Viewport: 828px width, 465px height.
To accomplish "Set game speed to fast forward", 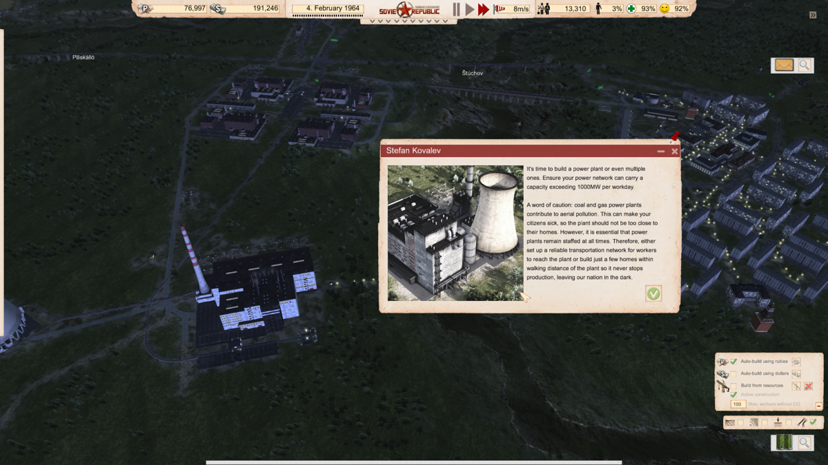I will (x=483, y=9).
